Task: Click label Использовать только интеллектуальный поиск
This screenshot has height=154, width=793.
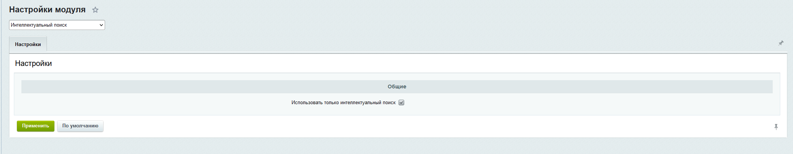Action: (x=343, y=103)
